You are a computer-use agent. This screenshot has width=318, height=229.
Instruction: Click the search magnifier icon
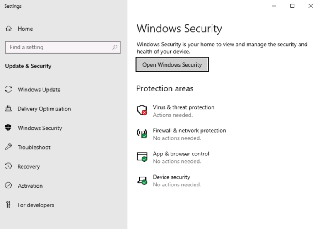(115, 48)
